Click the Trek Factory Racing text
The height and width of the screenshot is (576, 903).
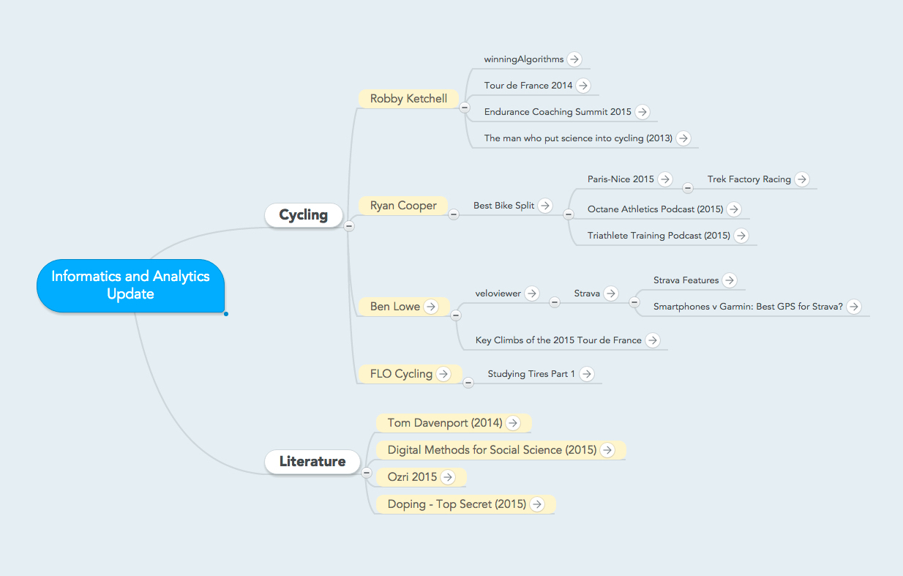pyautogui.click(x=749, y=179)
